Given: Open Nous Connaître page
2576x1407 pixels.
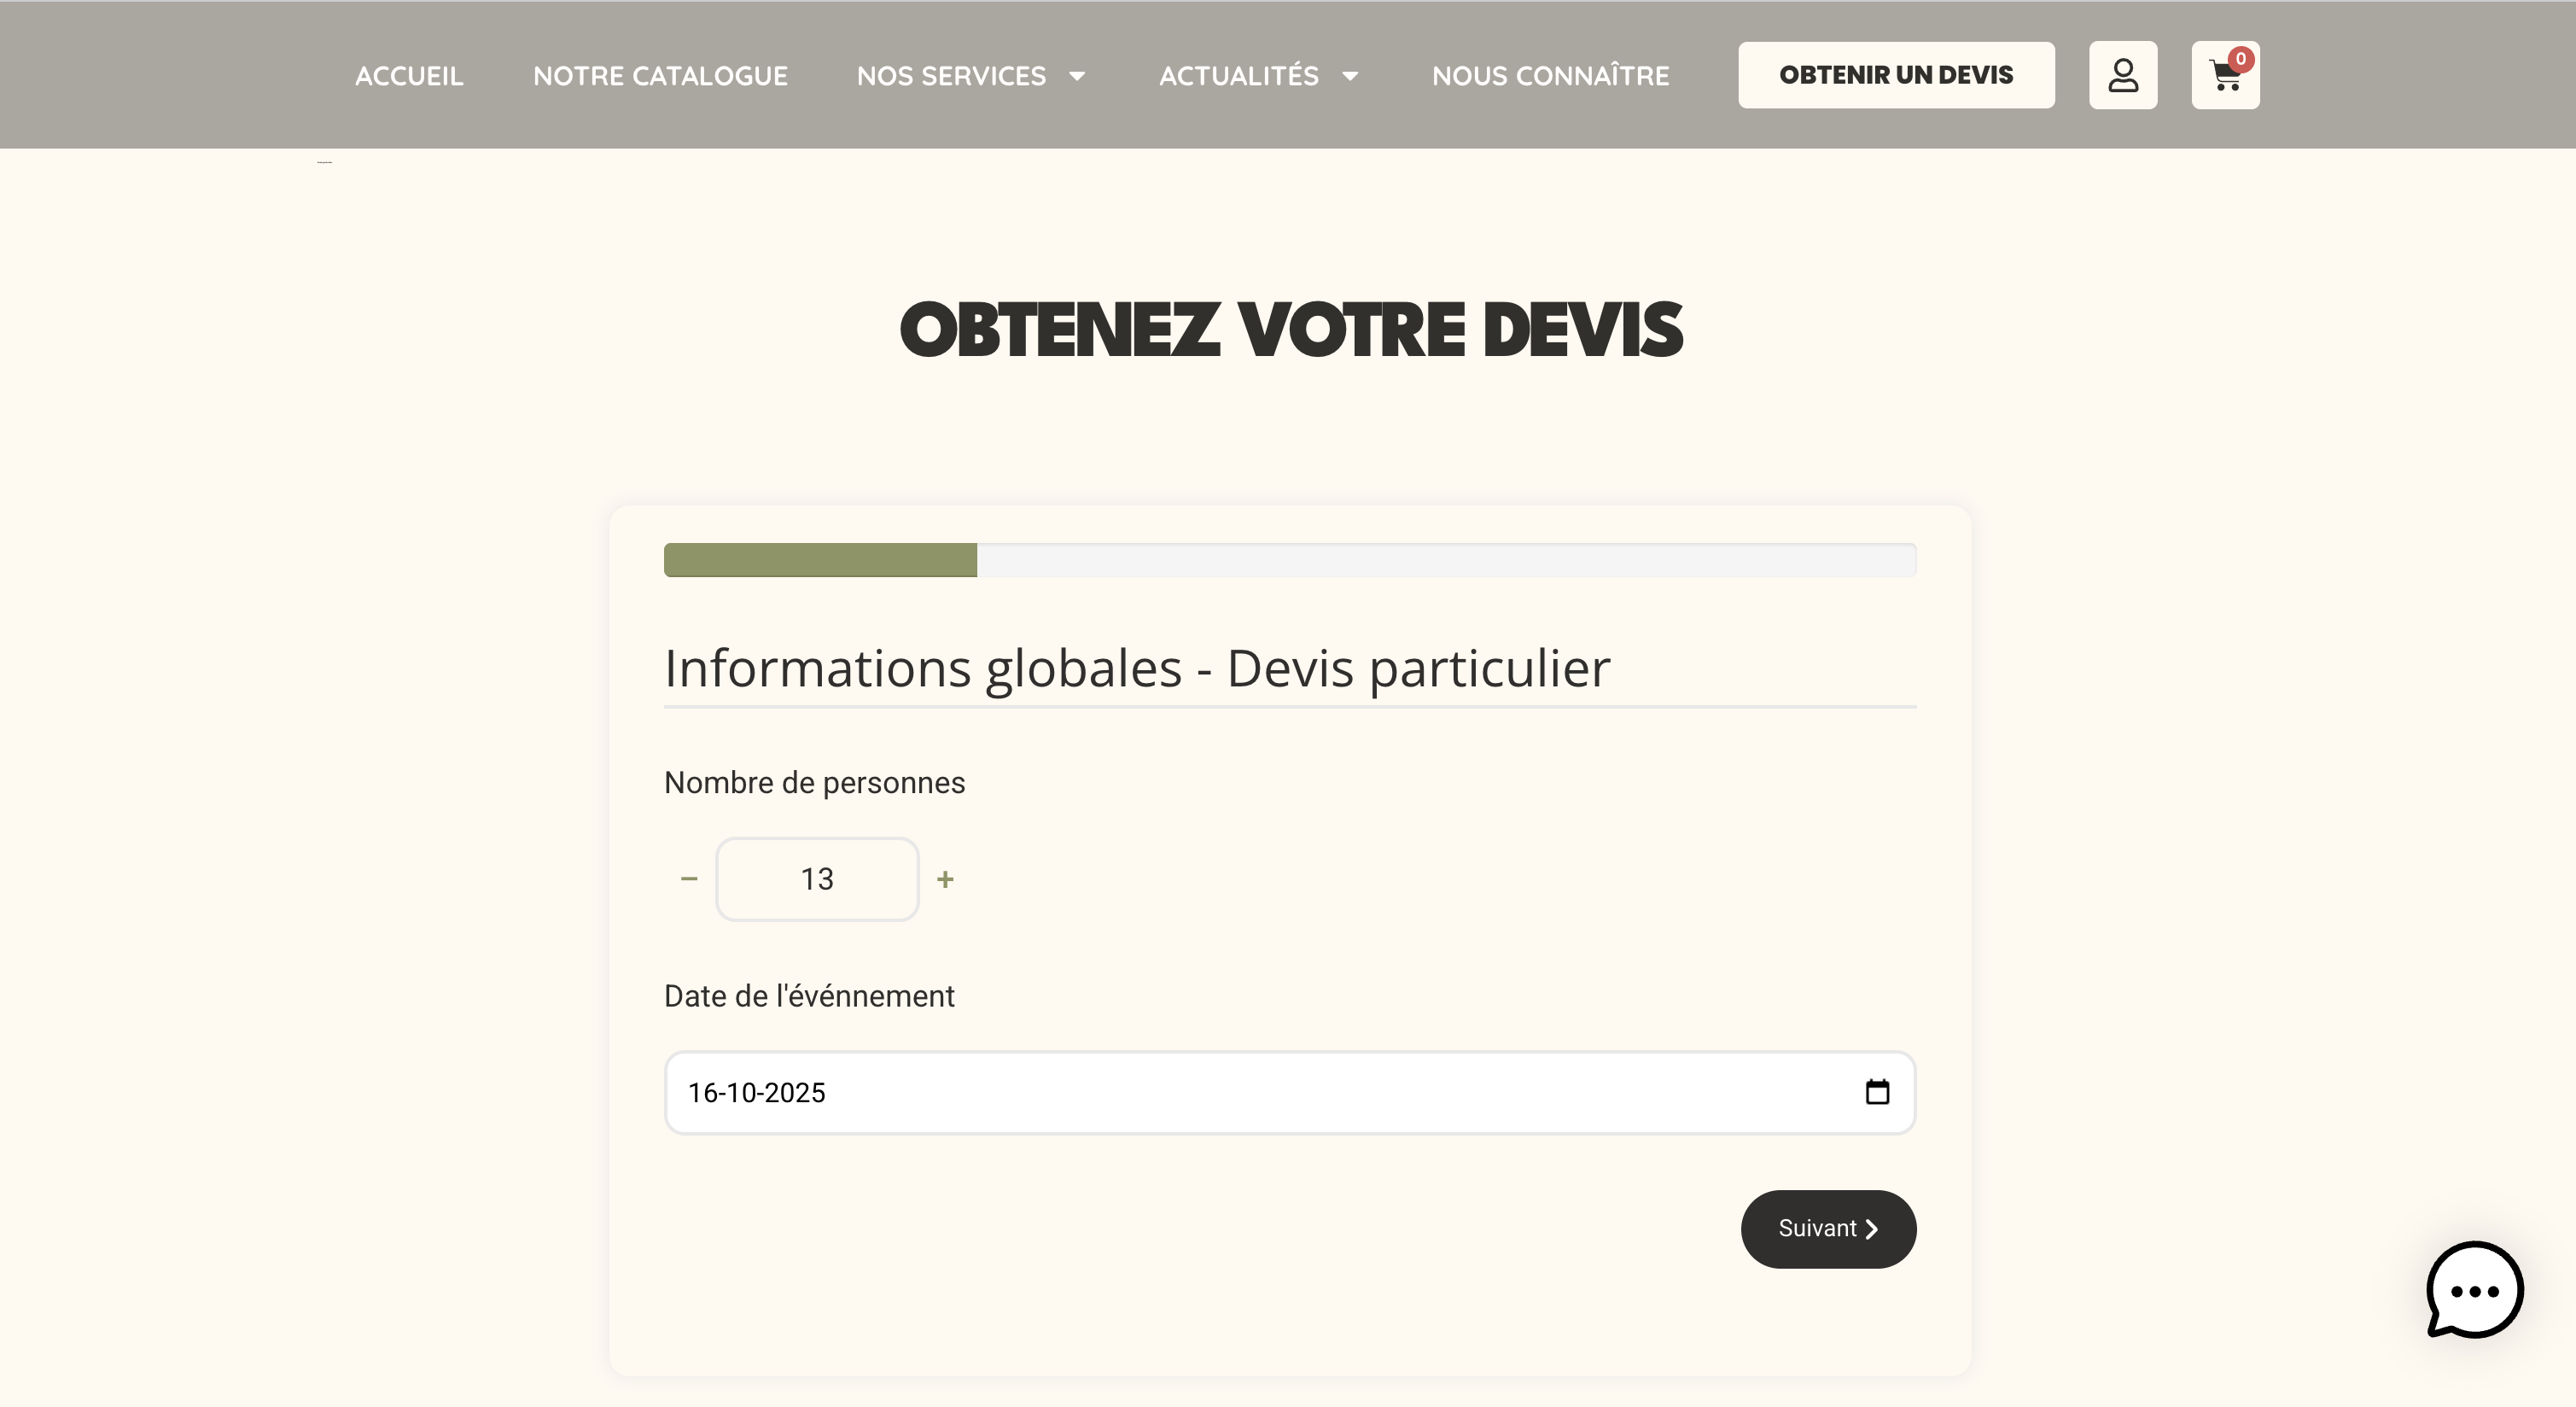Looking at the screenshot, I should (x=1550, y=76).
